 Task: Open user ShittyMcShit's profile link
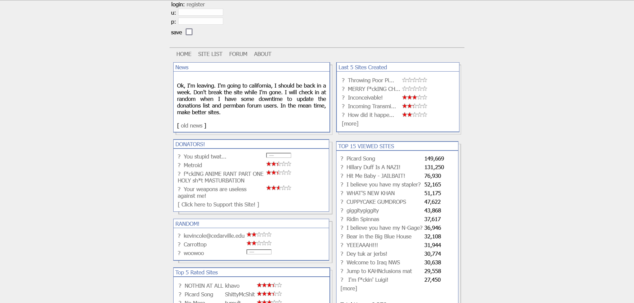tap(240, 294)
